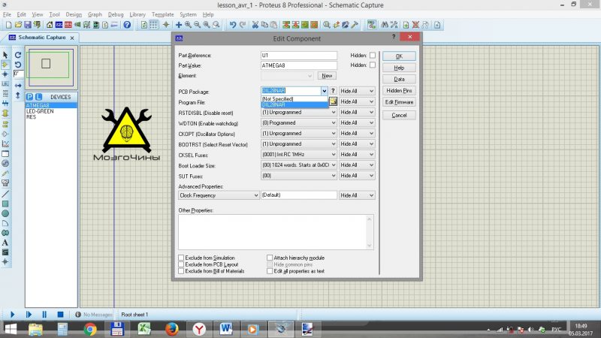Click the Other Properties text area

pyautogui.click(x=276, y=232)
